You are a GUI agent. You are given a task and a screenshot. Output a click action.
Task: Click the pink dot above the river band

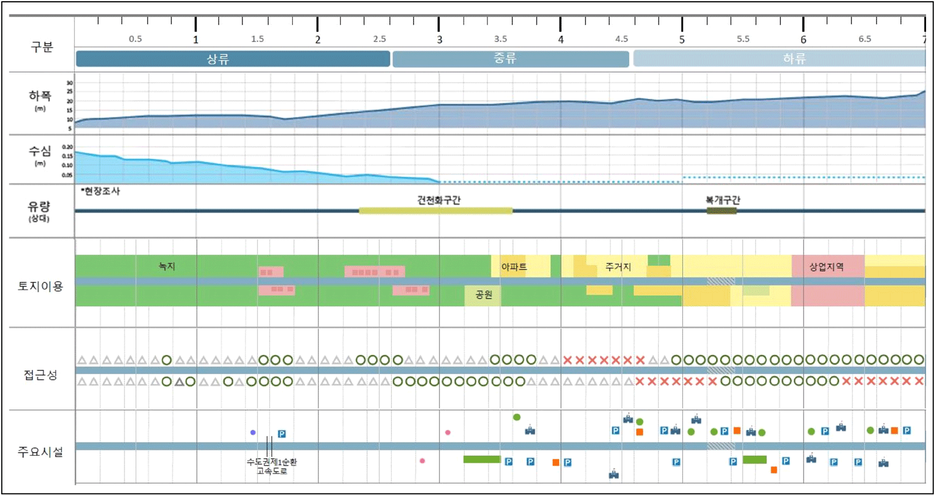(448, 433)
